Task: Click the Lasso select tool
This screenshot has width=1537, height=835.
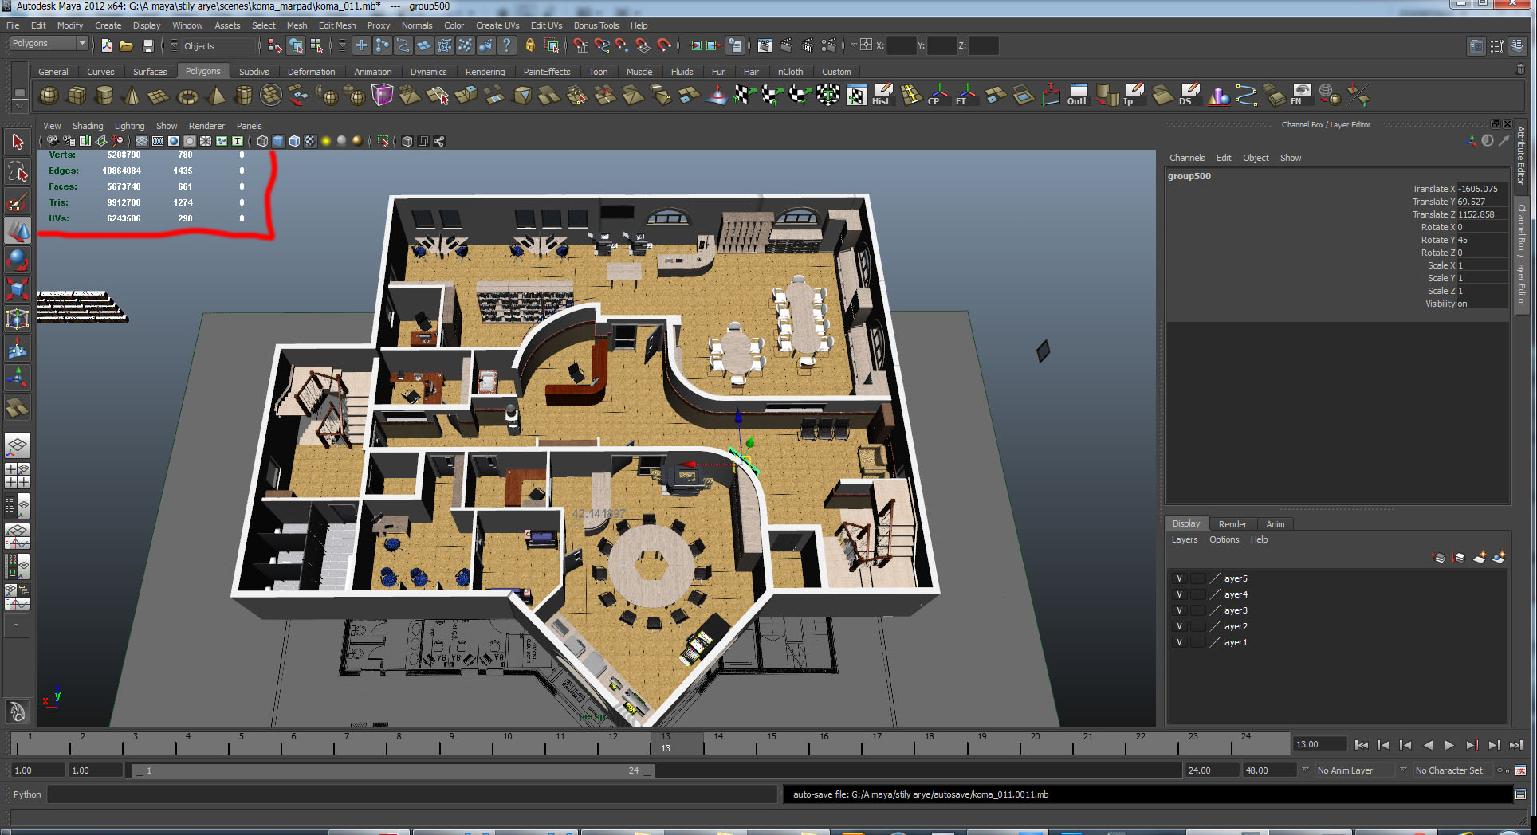Action: (x=18, y=171)
